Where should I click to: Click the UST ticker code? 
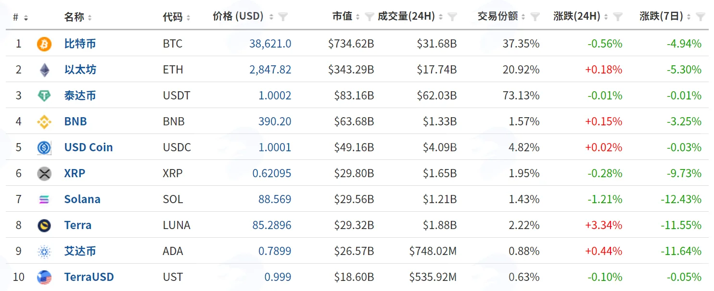[173, 277]
